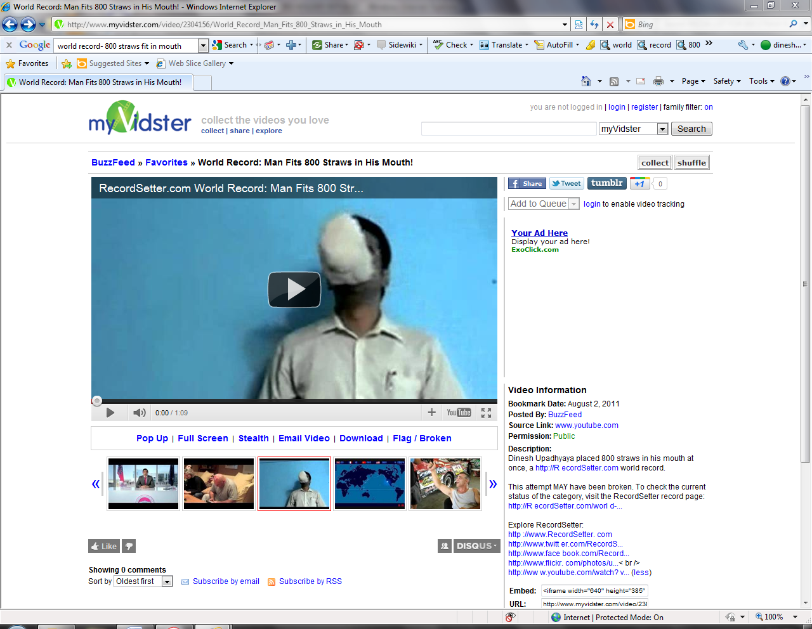Open Google toolbar Share button

(330, 45)
